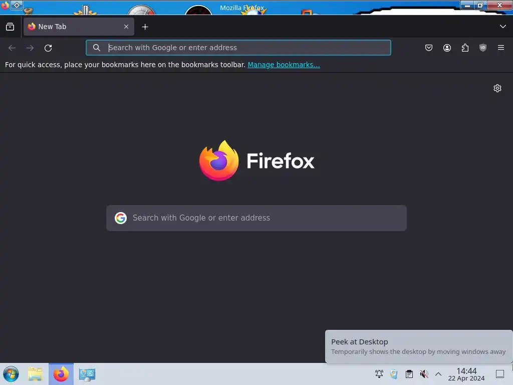The width and height of the screenshot is (513, 385).
Task: Reload the current page
Action: (48, 48)
